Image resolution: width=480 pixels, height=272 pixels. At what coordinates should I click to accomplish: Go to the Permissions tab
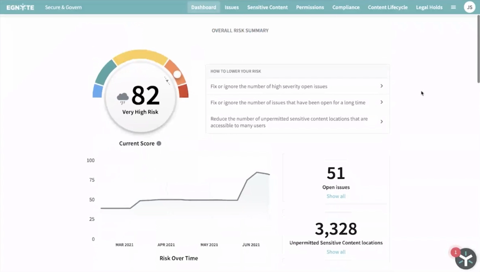pos(310,7)
